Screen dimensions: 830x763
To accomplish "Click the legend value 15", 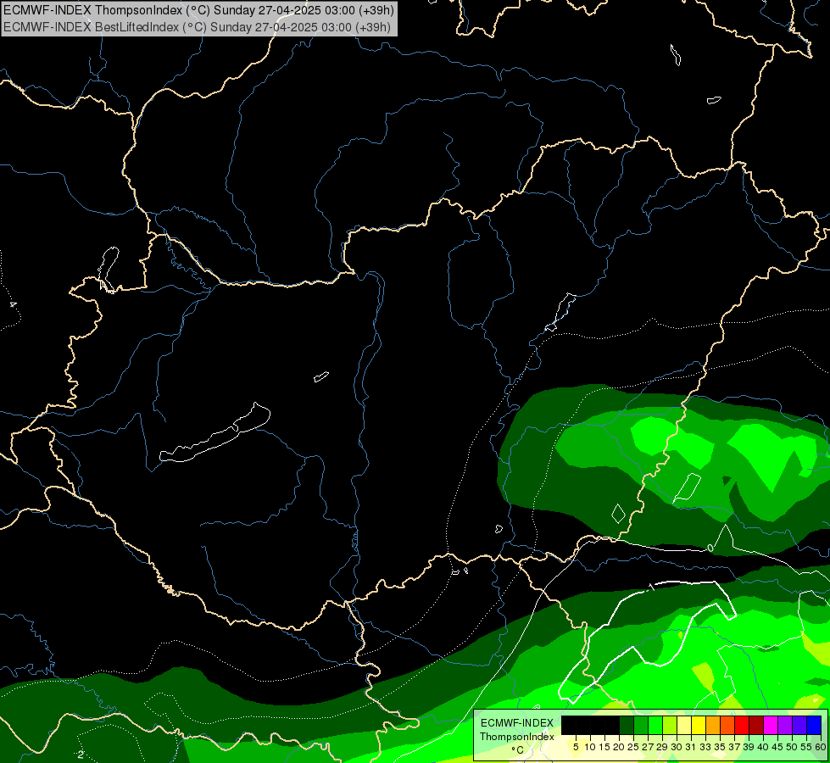I will tap(605, 747).
